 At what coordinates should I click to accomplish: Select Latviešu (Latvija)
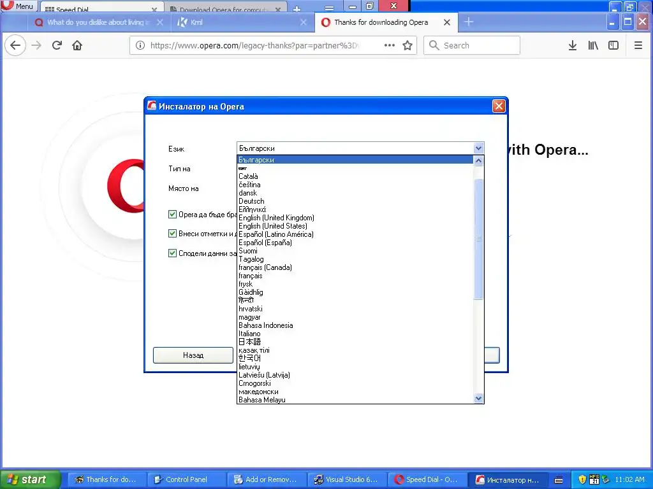(x=355, y=375)
